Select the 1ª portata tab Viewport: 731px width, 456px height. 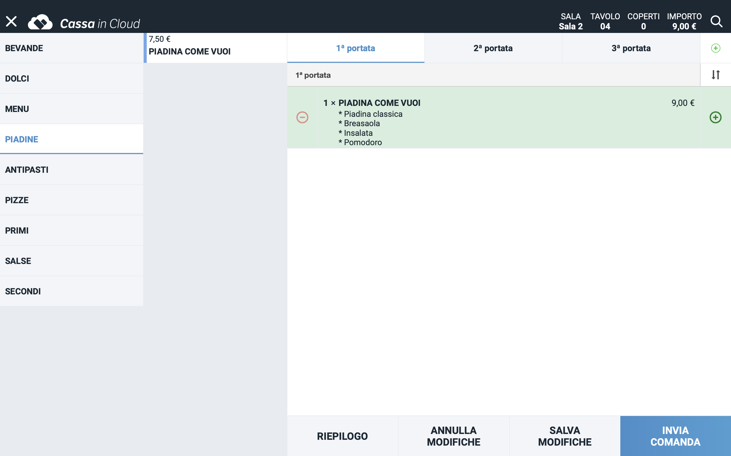356,48
